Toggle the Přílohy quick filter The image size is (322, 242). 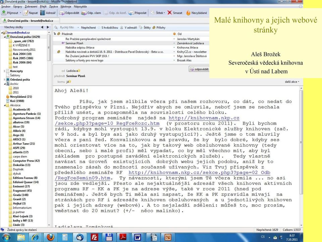click(x=159, y=28)
